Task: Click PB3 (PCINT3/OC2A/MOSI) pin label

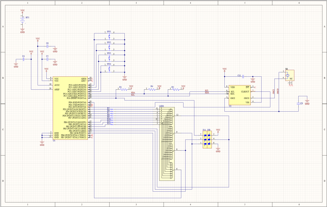Action: (75, 129)
